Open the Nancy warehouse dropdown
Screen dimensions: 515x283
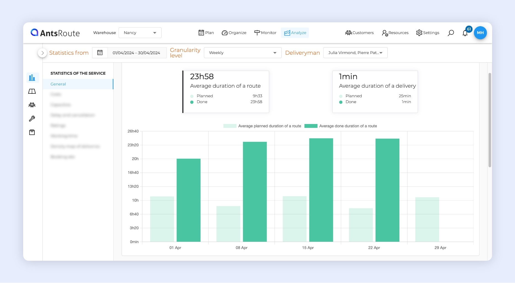tap(140, 33)
